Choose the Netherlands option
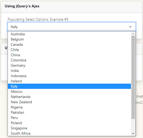The width and height of the screenshot is (143, 138). [70, 97]
